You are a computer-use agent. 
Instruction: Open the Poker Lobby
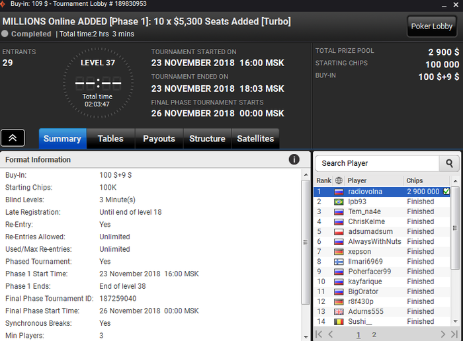(x=432, y=26)
